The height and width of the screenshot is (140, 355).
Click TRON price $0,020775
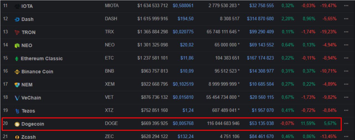[183, 32]
